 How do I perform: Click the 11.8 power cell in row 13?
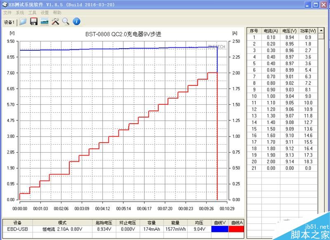(308, 116)
